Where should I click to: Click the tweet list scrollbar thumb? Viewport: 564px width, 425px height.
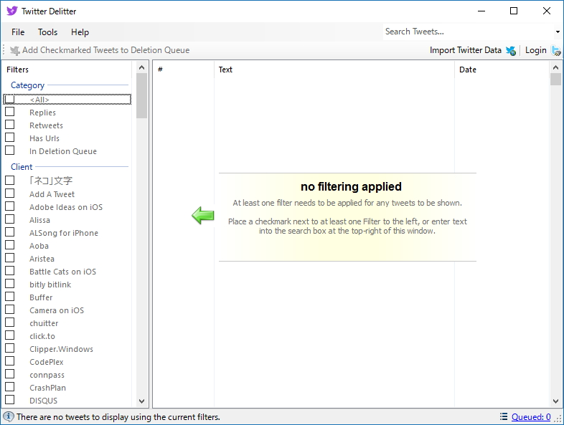(x=555, y=80)
